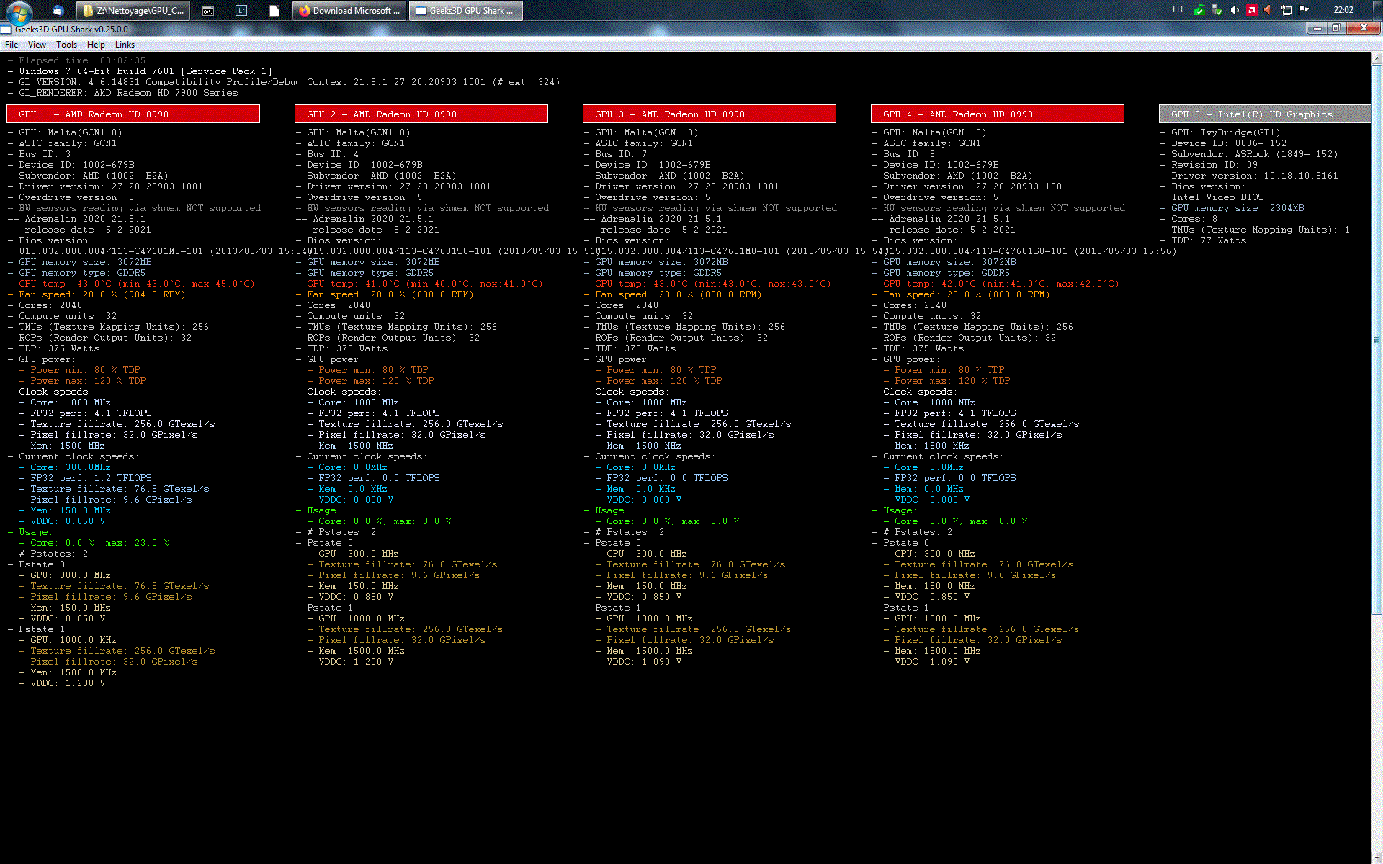The height and width of the screenshot is (864, 1383).
Task: Switch to the Z:\Nettoyage\GPU_C explorer window
Action: click(x=133, y=11)
